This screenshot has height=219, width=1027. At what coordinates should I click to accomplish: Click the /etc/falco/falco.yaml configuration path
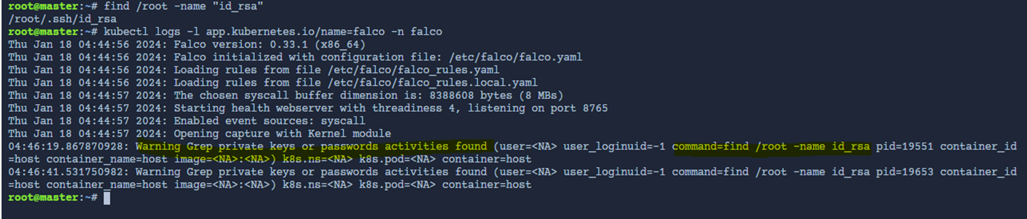[515, 57]
